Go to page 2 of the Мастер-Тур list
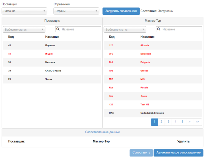206x158 pixels. click(161, 122)
